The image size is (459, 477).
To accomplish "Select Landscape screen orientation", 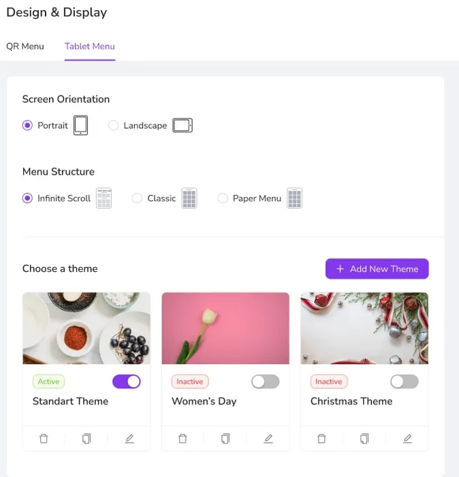I will (x=113, y=125).
